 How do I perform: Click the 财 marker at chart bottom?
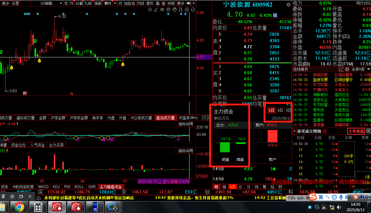25,93
